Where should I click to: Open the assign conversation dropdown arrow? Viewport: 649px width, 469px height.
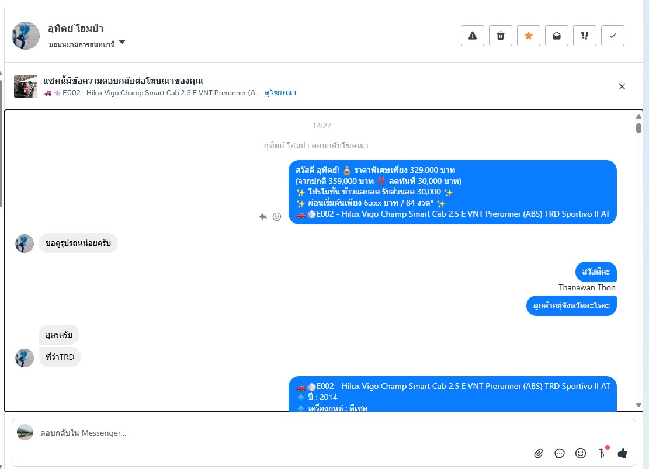[122, 42]
